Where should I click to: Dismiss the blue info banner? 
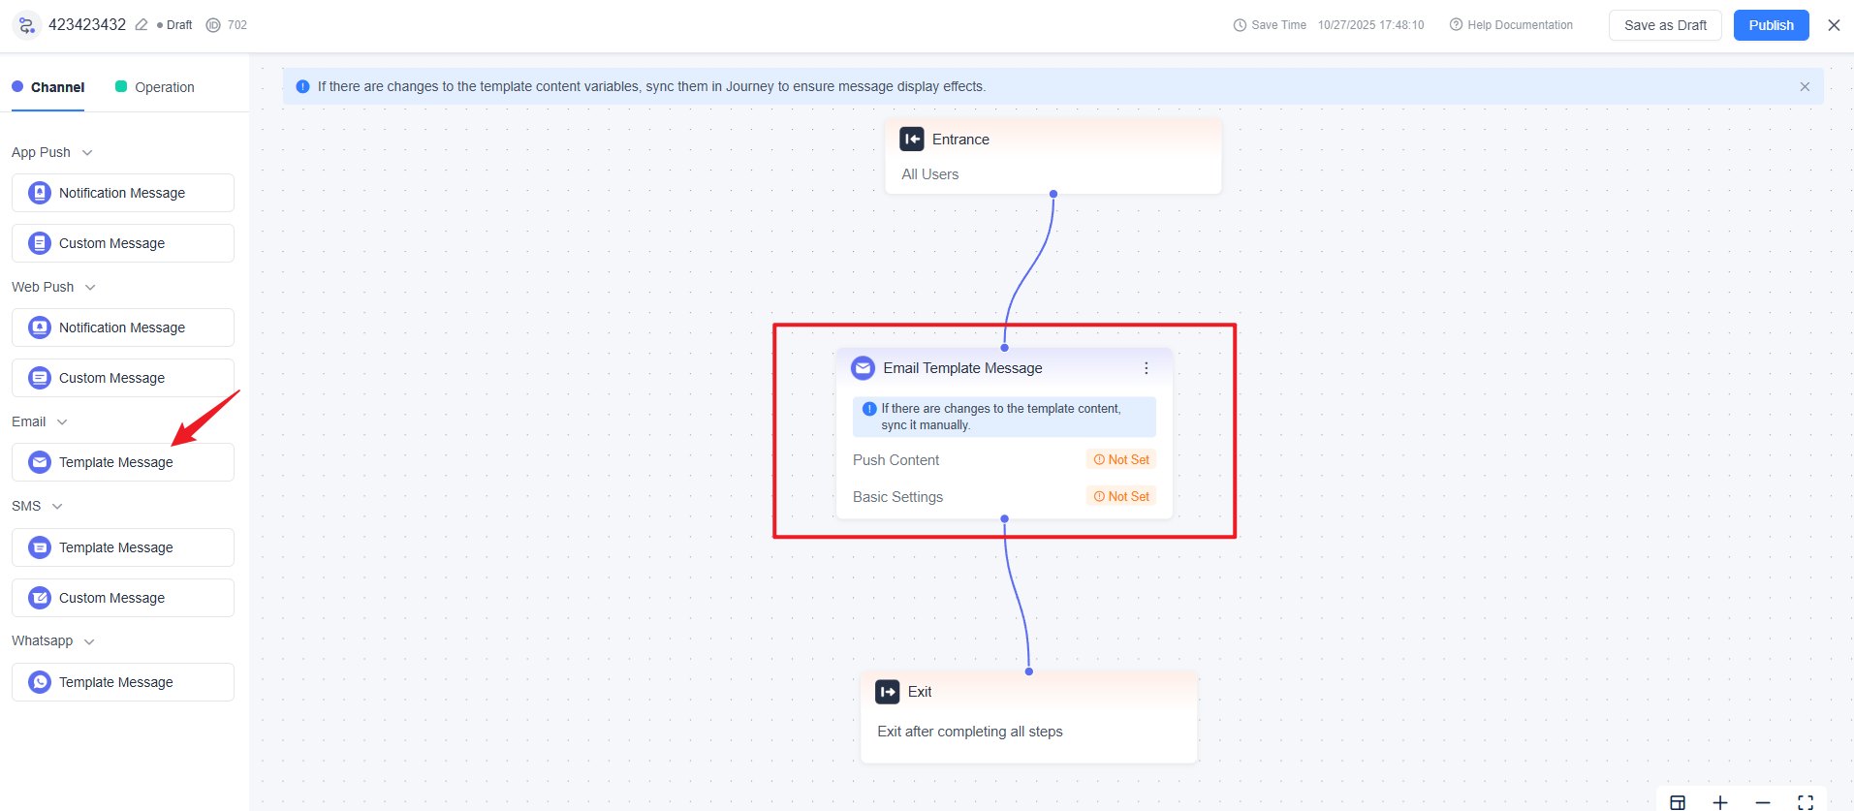[1805, 86]
